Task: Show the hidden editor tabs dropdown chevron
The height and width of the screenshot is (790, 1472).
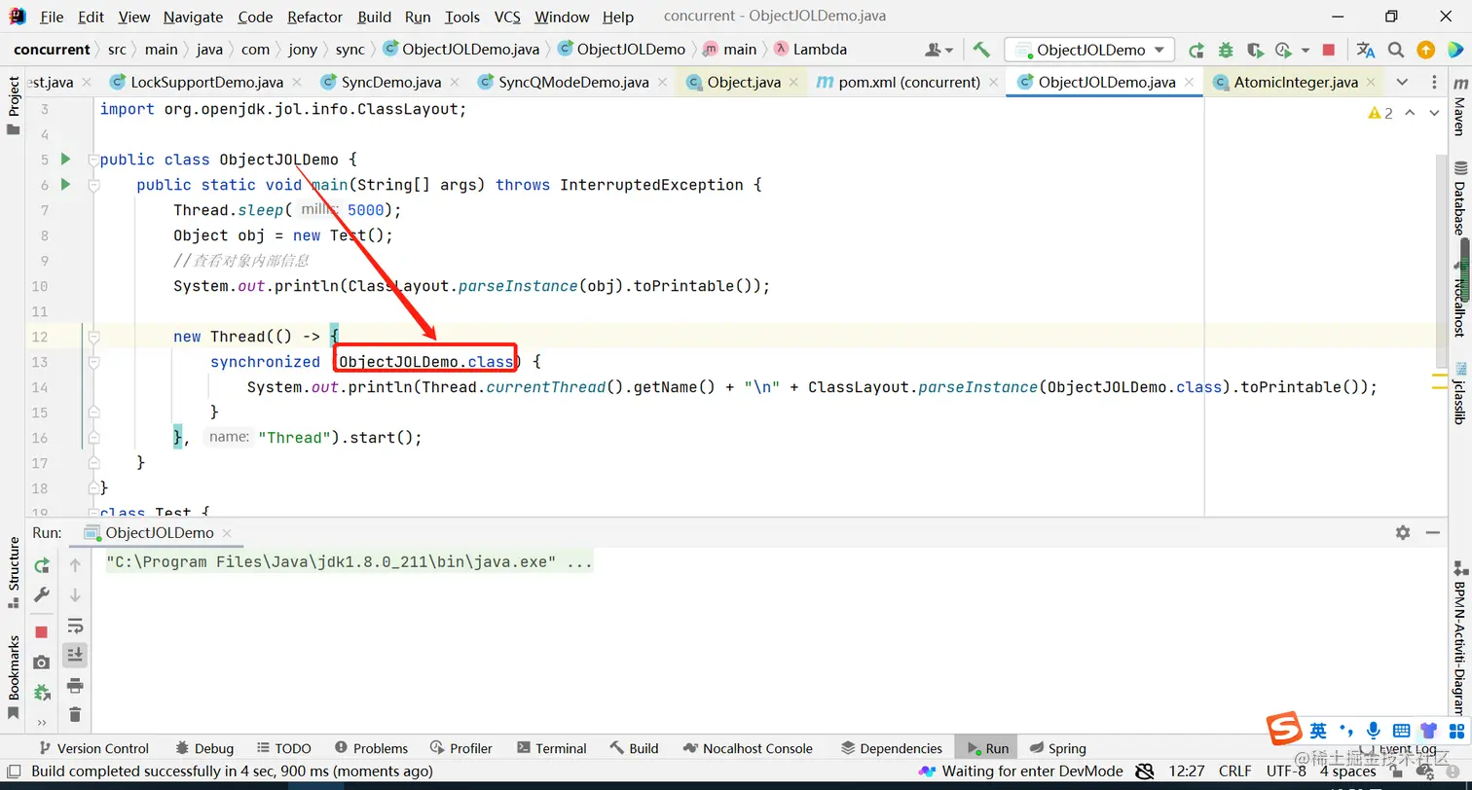Action: 1402,82
